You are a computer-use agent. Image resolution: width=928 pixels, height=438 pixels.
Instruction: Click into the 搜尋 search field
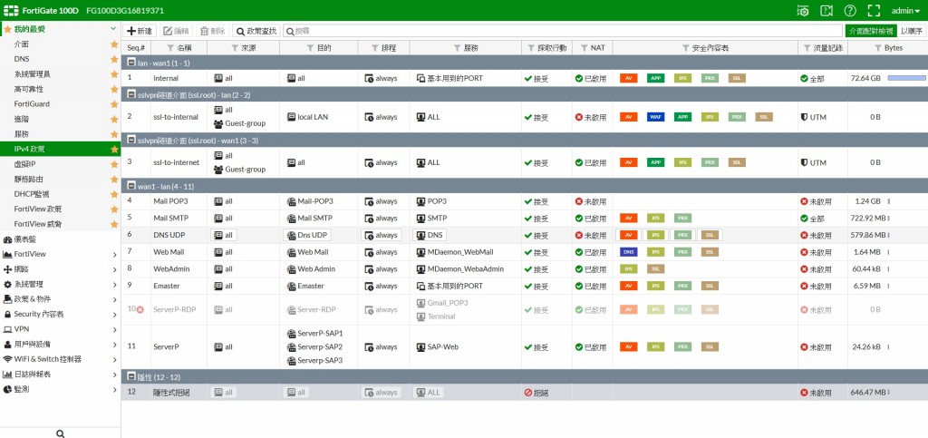[562, 31]
